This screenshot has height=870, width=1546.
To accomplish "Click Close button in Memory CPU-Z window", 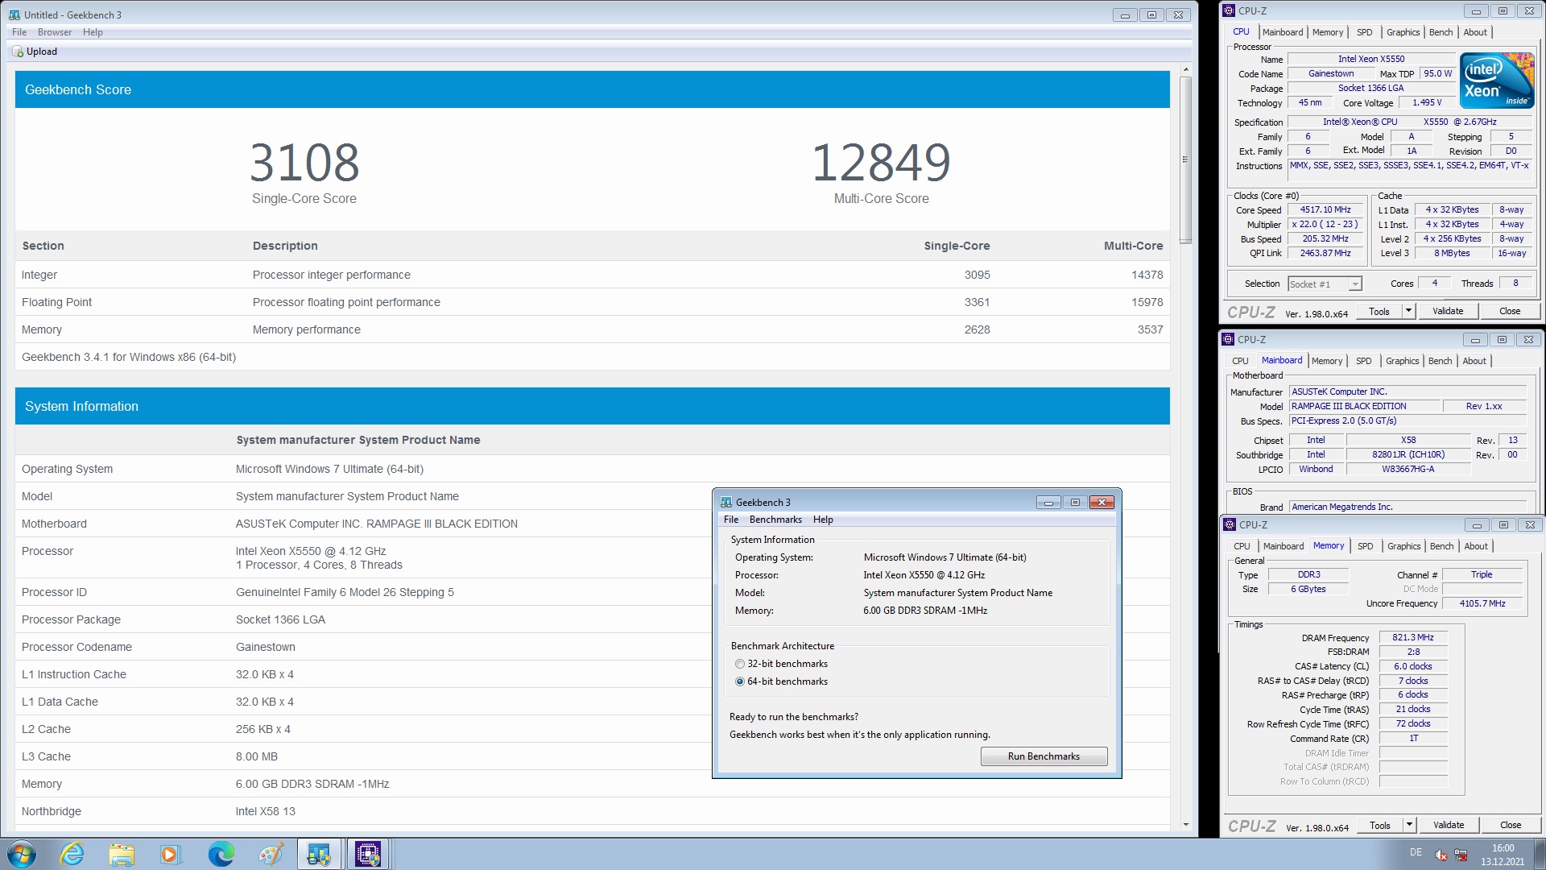I will point(1511,825).
